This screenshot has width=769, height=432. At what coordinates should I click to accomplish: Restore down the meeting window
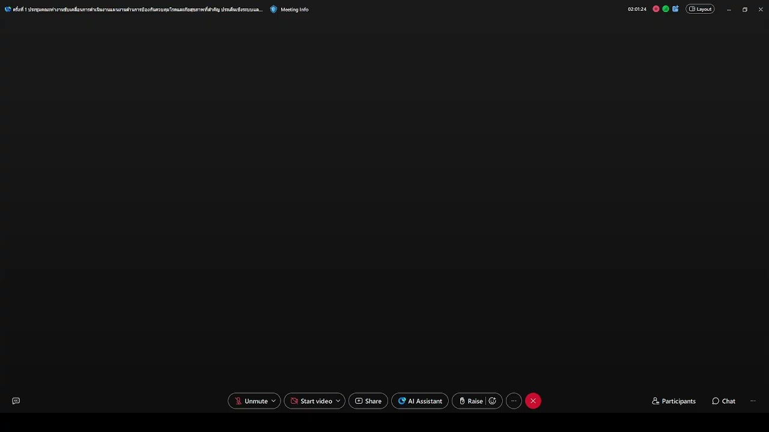pyautogui.click(x=745, y=10)
